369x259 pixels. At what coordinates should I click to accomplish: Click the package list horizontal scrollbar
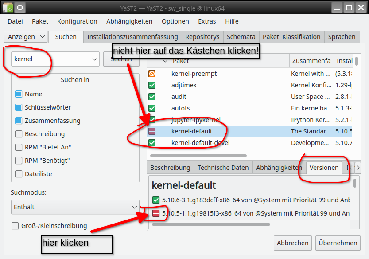(198, 156)
